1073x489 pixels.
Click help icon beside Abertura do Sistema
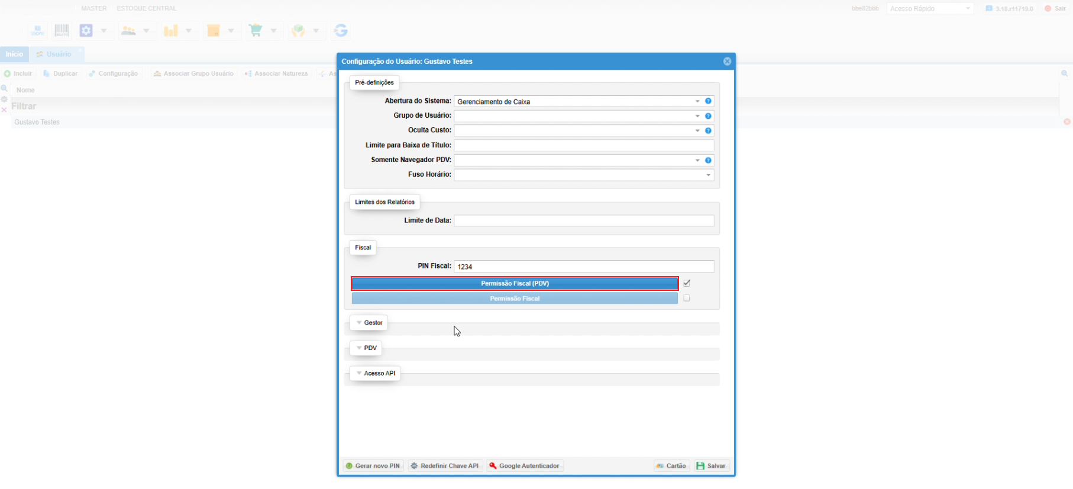[x=708, y=101]
